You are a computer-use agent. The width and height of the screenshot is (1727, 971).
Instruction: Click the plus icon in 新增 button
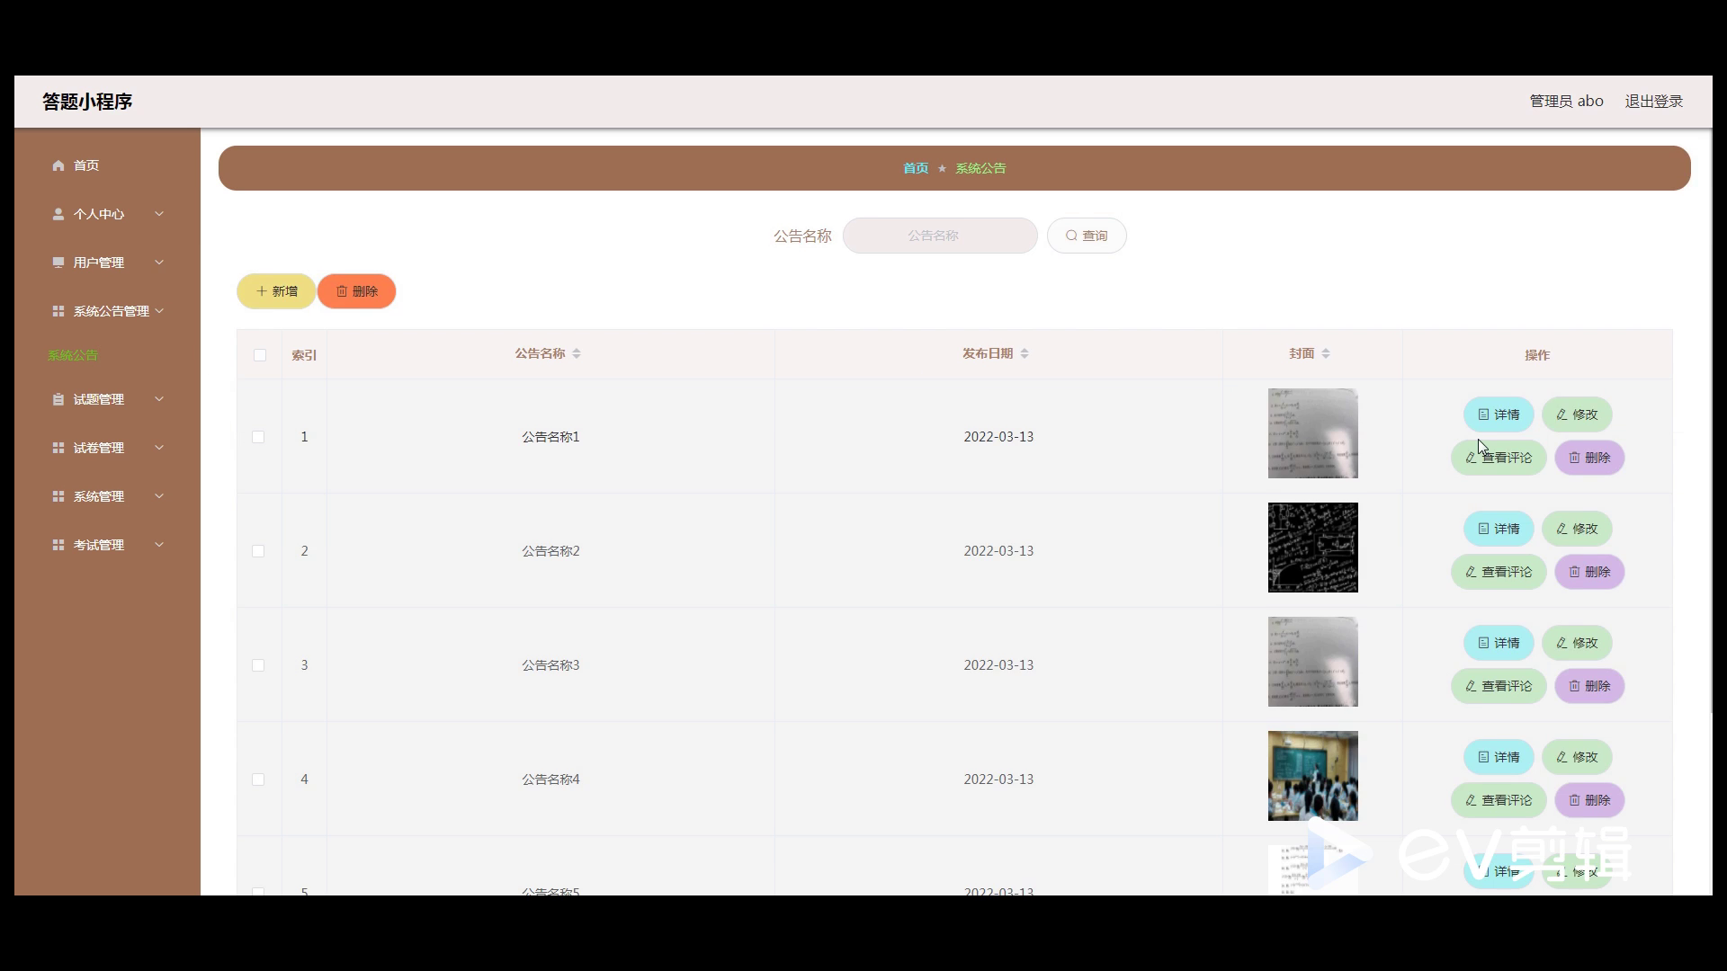pyautogui.click(x=262, y=291)
